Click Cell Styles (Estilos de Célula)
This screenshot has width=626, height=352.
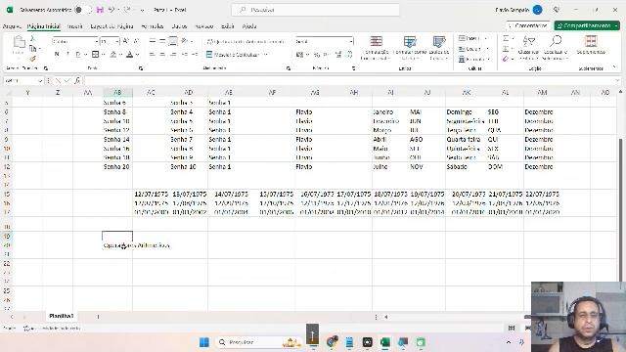coord(439,48)
